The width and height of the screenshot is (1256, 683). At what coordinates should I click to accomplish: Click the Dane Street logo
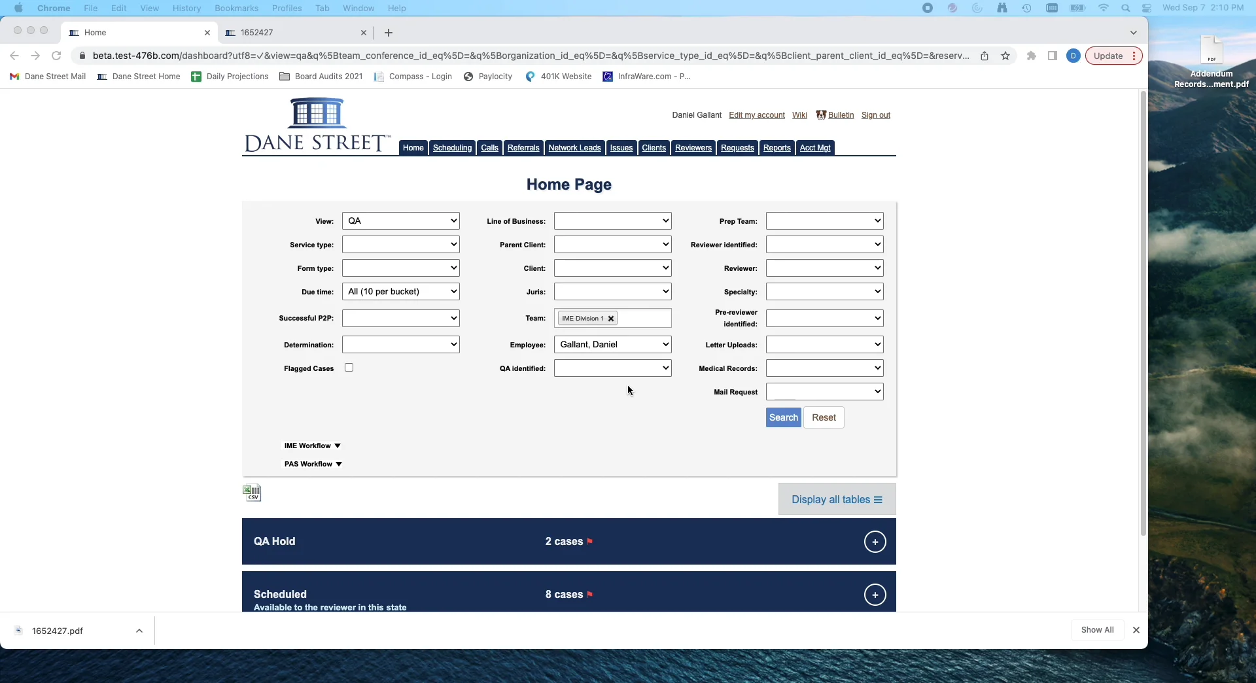[x=317, y=125]
